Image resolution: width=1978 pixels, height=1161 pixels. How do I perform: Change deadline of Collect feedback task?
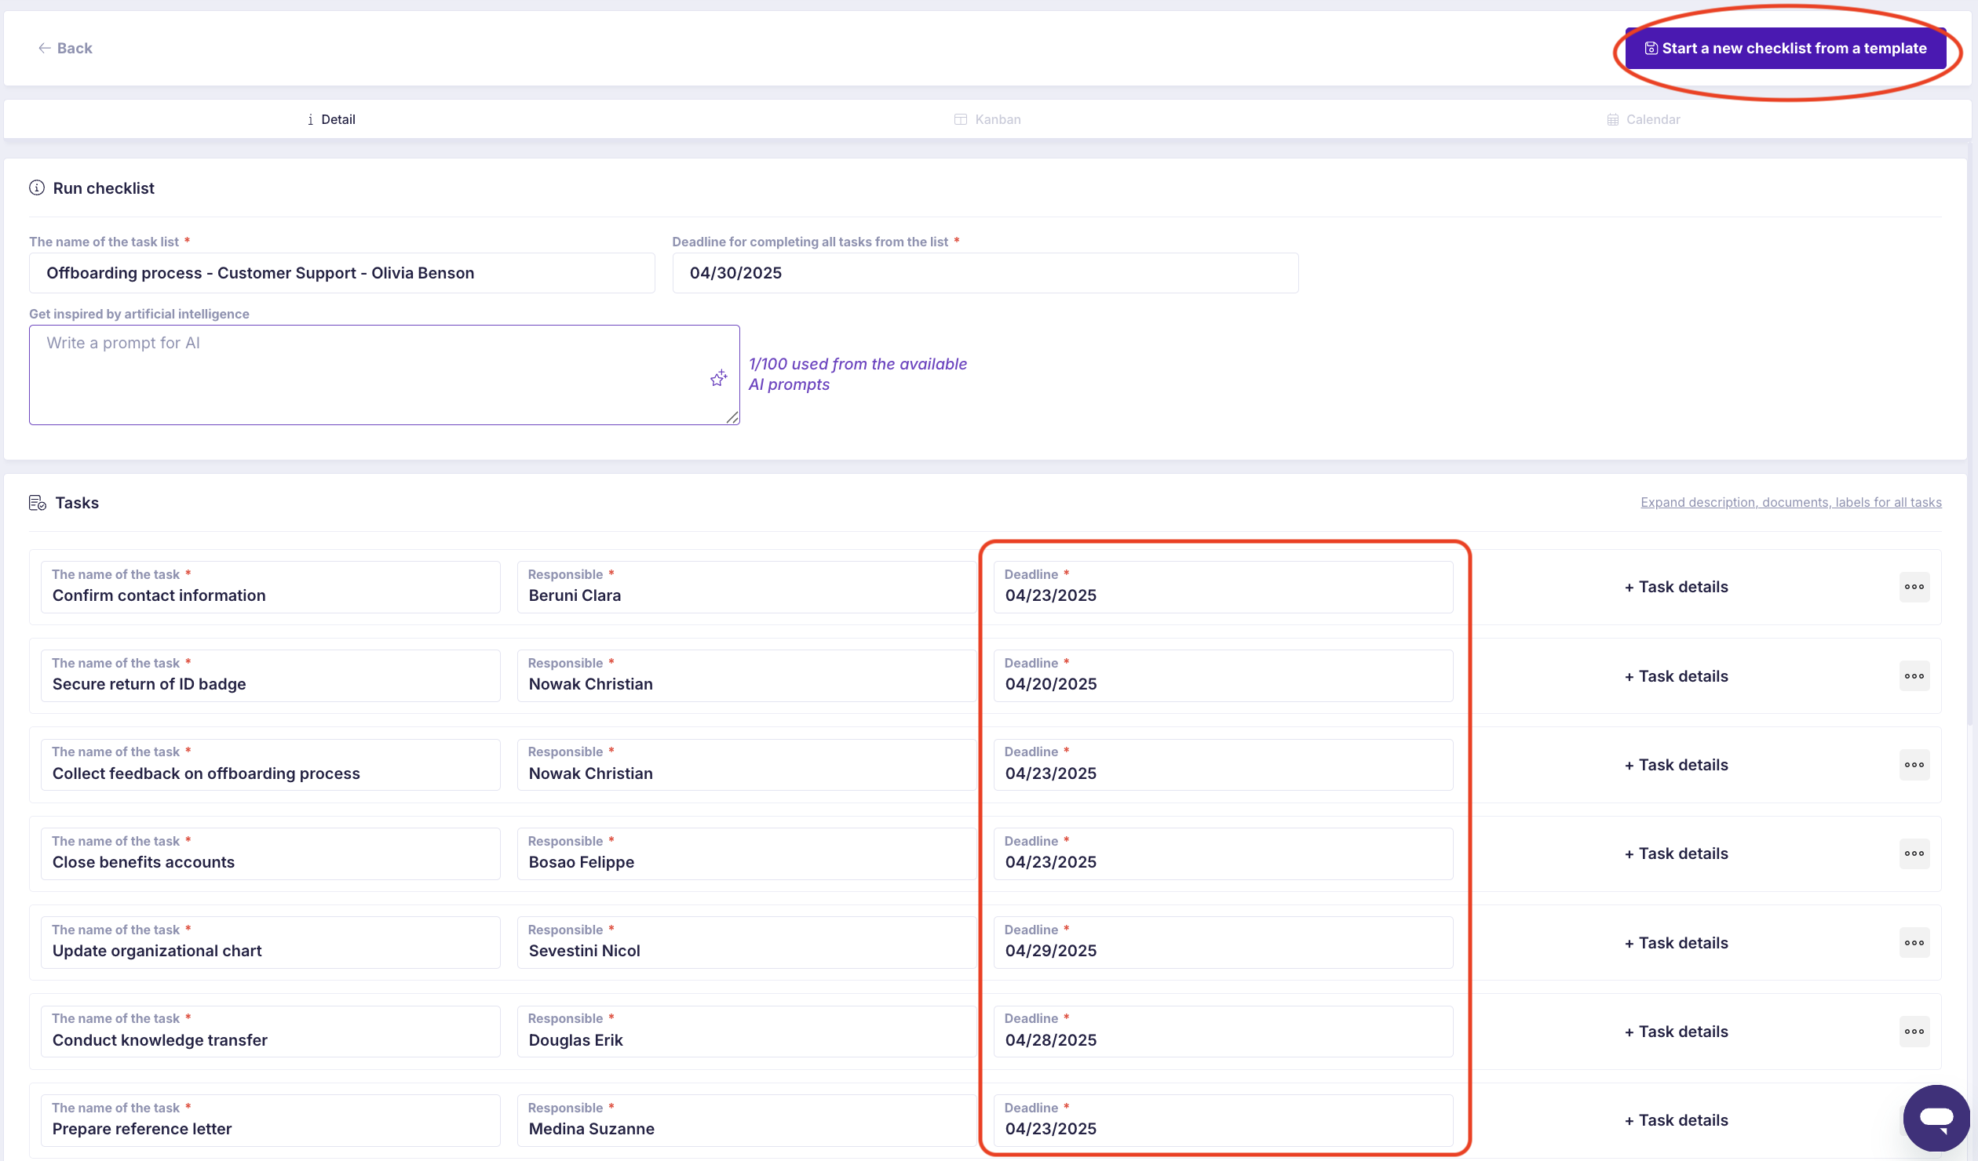pos(1223,765)
